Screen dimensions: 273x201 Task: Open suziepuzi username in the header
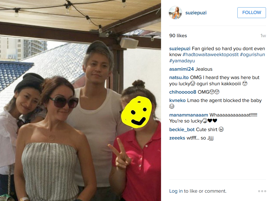click(196, 13)
